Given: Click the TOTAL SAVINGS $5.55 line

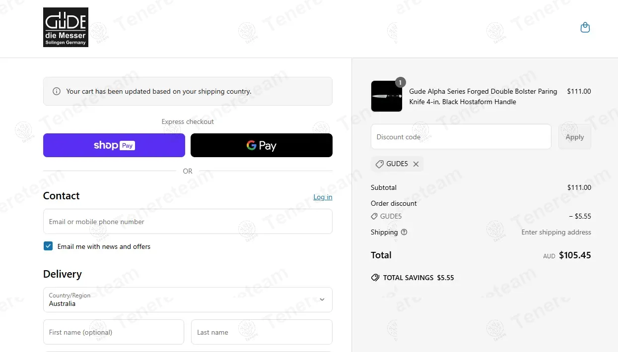Looking at the screenshot, I should tap(412, 278).
